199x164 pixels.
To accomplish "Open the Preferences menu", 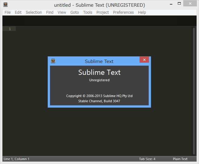I will point(123,12).
